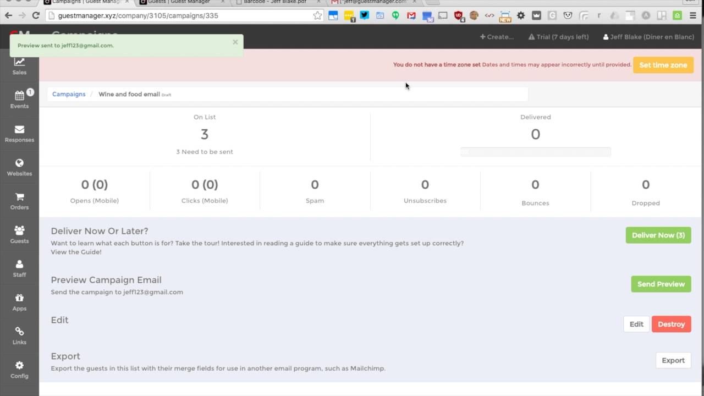Open the Create... menu
This screenshot has width=704, height=396.
(x=497, y=37)
